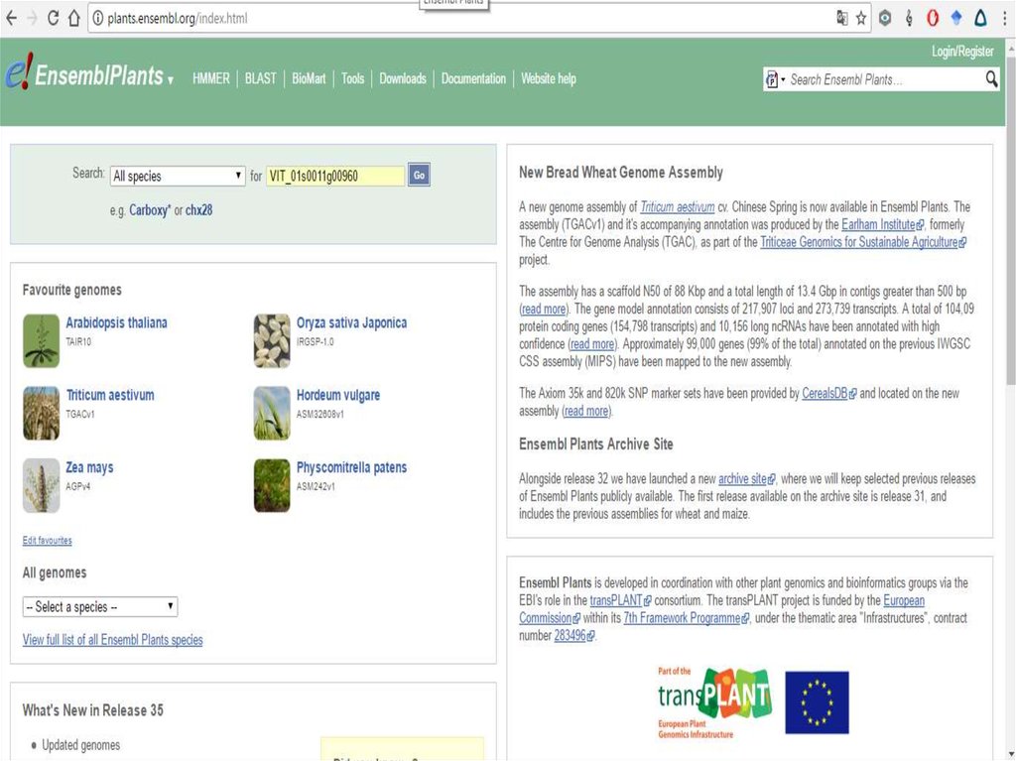This screenshot has width=1016, height=761.
Task: Click the gene ID search input field
Action: (334, 177)
